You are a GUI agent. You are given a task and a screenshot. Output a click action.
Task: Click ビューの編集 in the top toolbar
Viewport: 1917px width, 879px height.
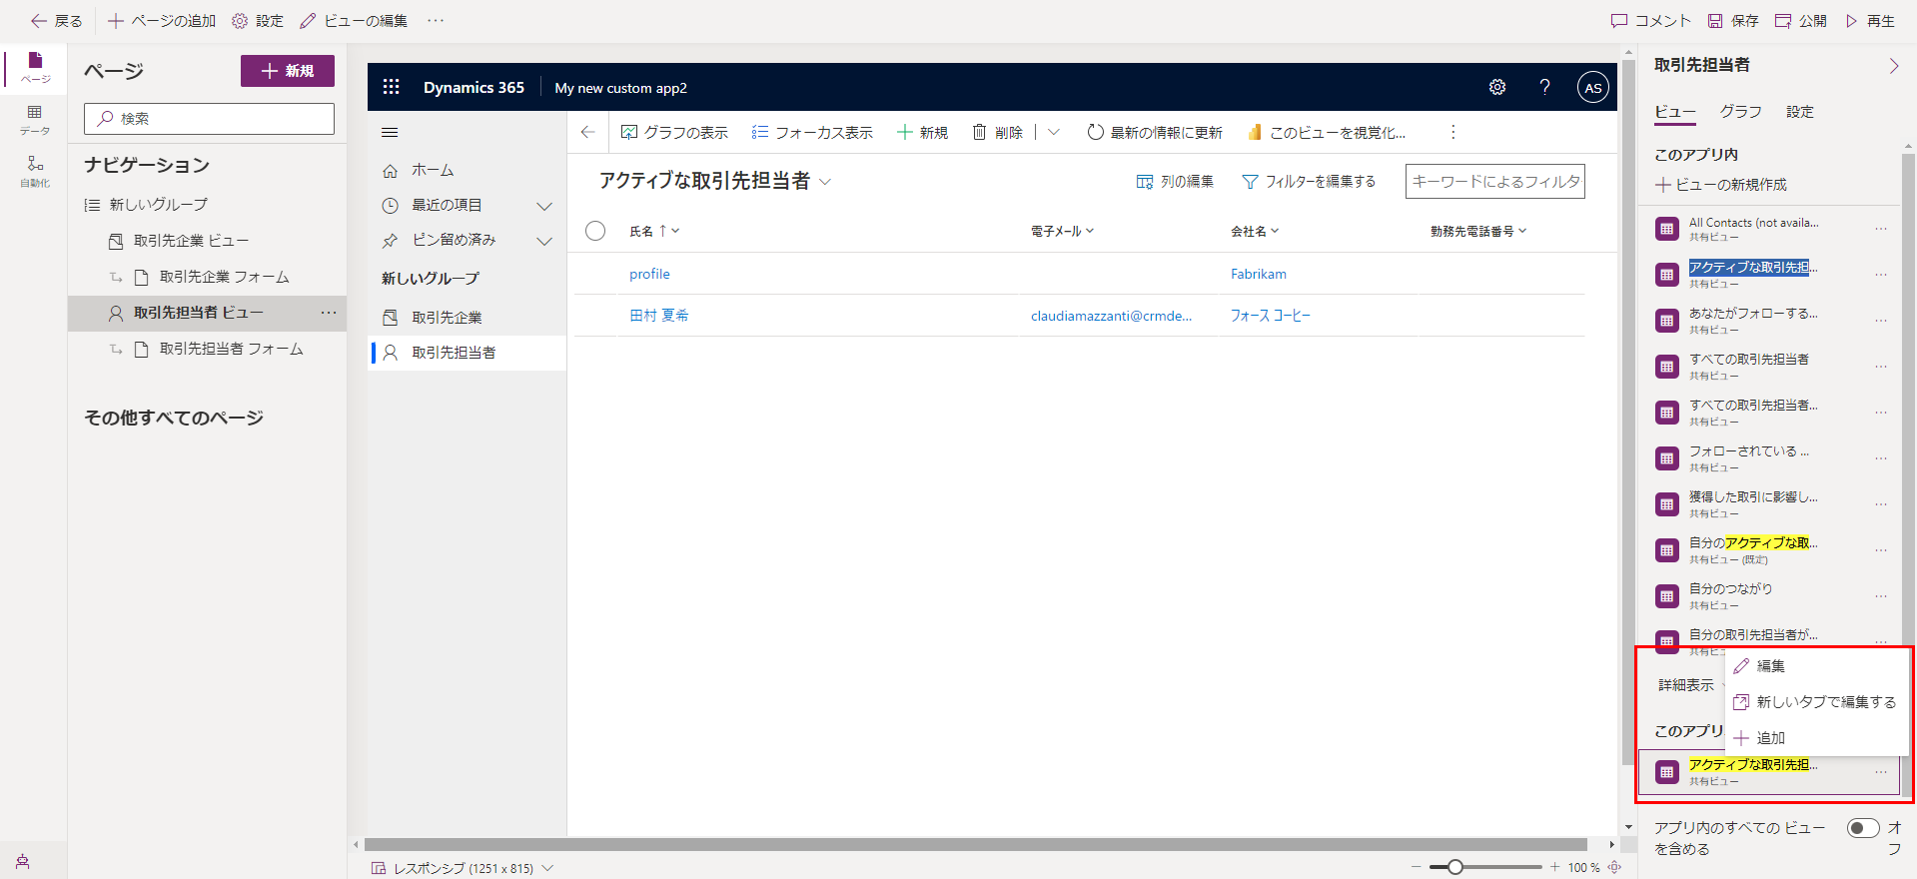tap(354, 20)
